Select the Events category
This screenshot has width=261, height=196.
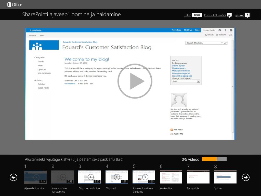tap(41, 62)
